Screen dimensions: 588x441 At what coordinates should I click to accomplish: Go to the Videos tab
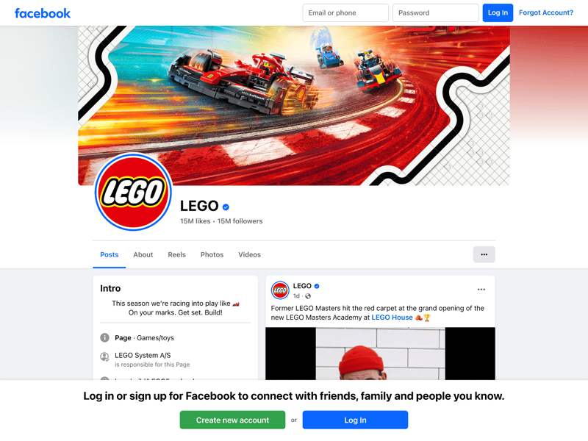point(249,254)
